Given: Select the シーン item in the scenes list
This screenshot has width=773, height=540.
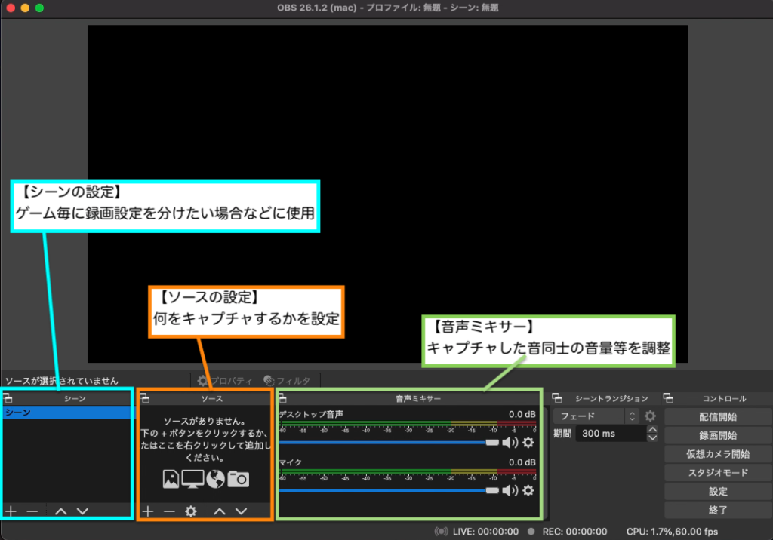Looking at the screenshot, I should click(x=66, y=413).
